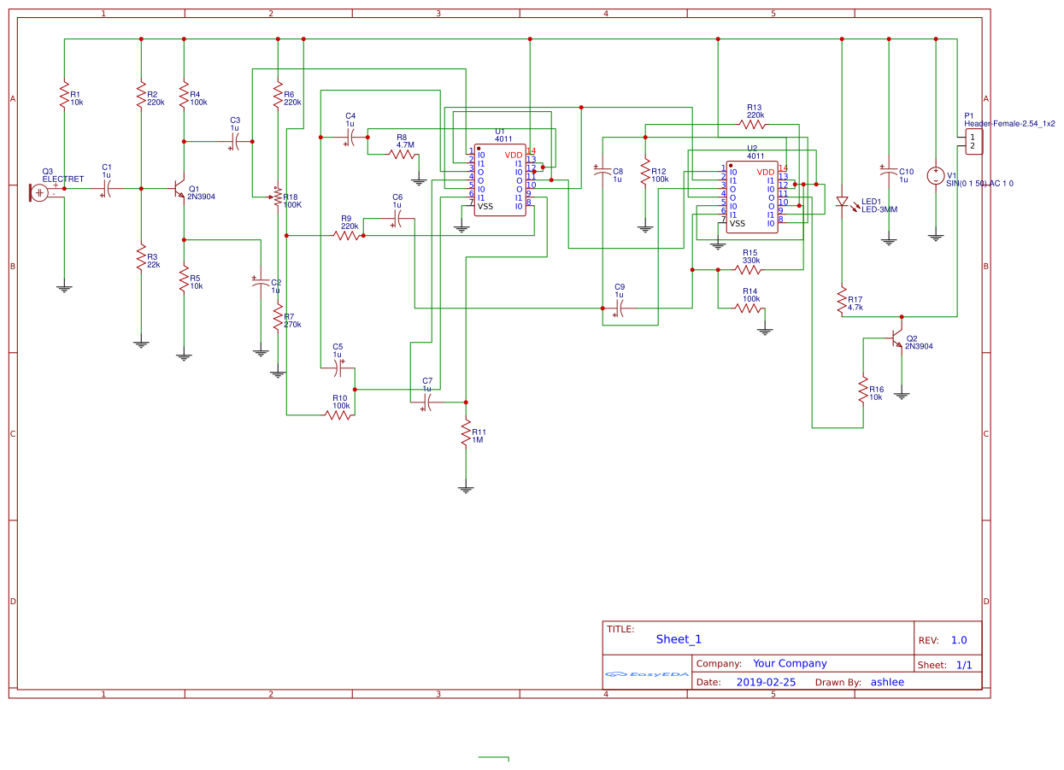Select the date 2019-02-25 field
Screen dimensions: 1064x770
tap(766, 682)
